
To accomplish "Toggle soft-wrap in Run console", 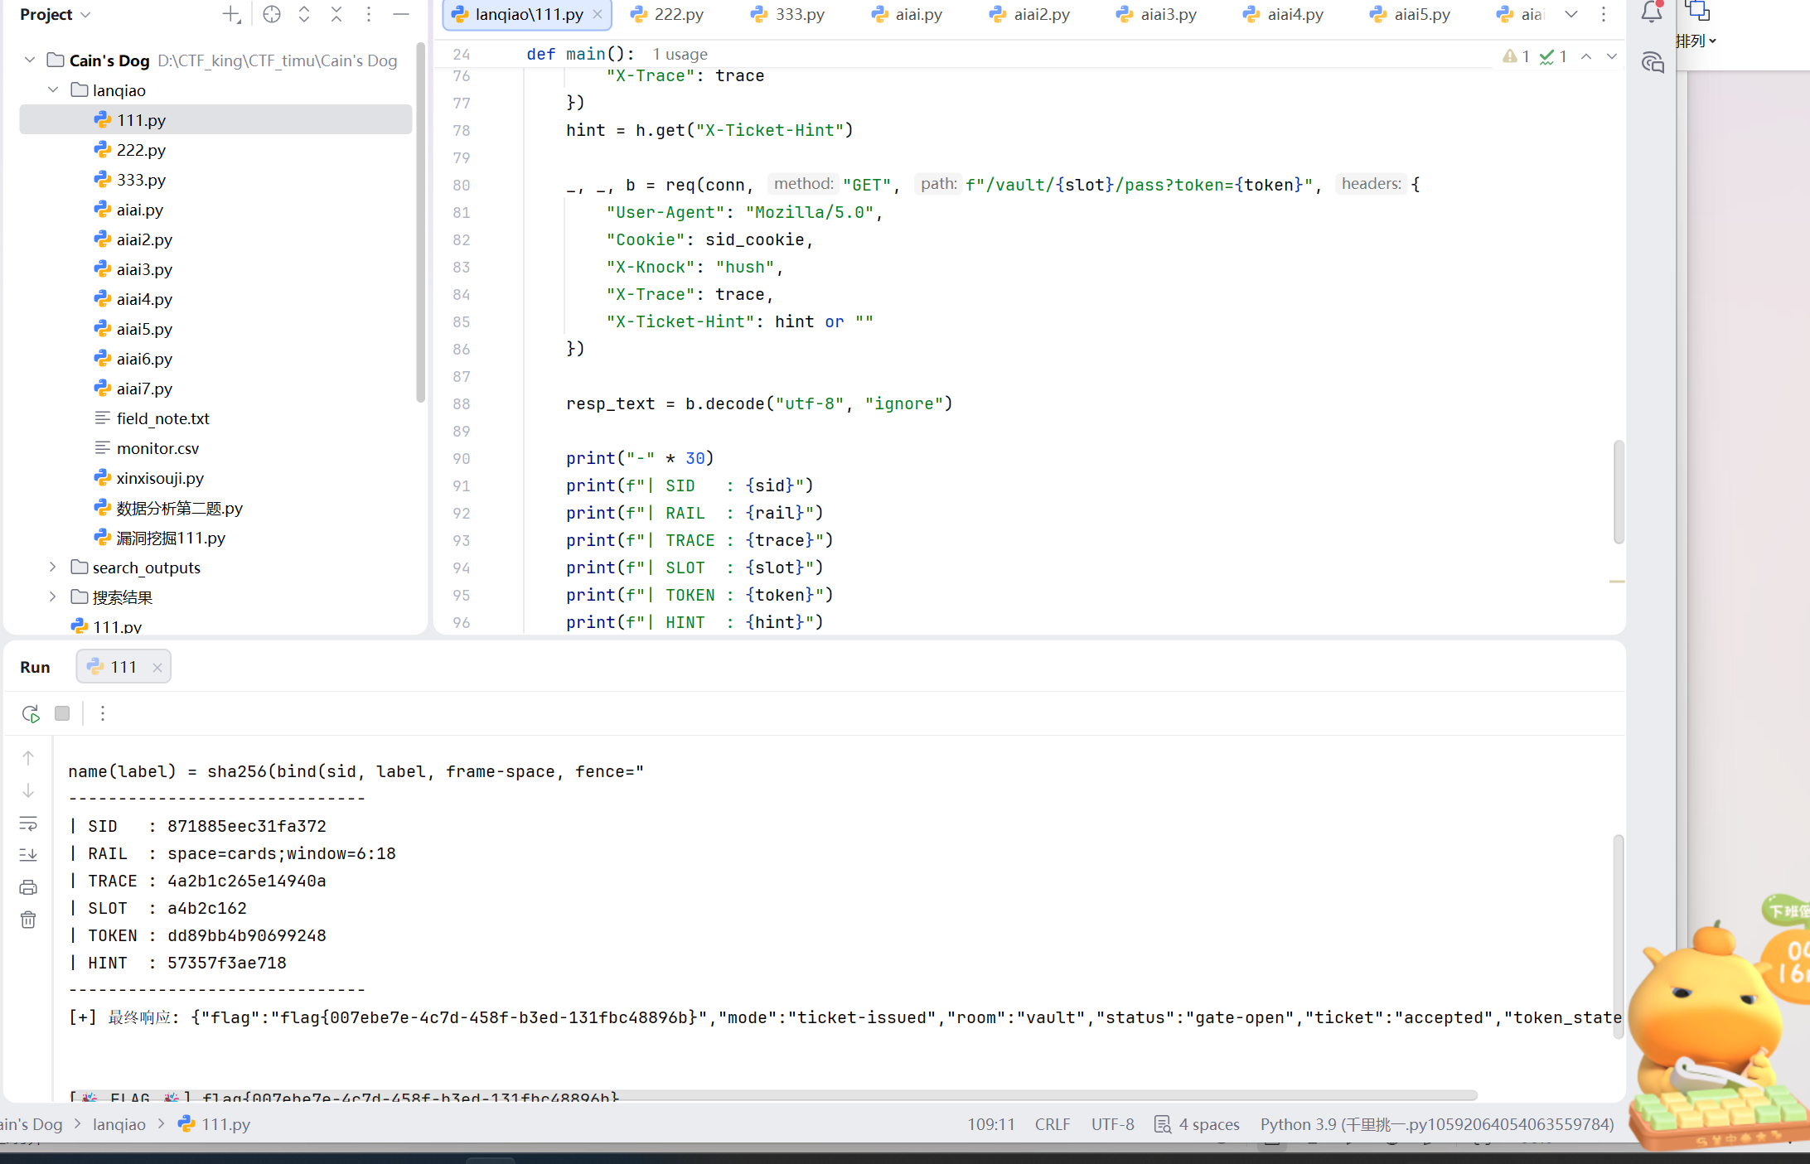I will coord(28,823).
